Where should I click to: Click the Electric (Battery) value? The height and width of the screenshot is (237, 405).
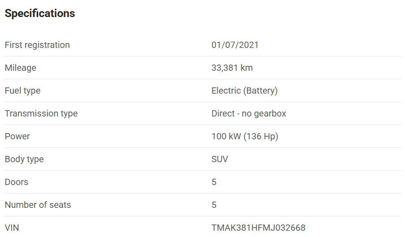pyautogui.click(x=244, y=90)
